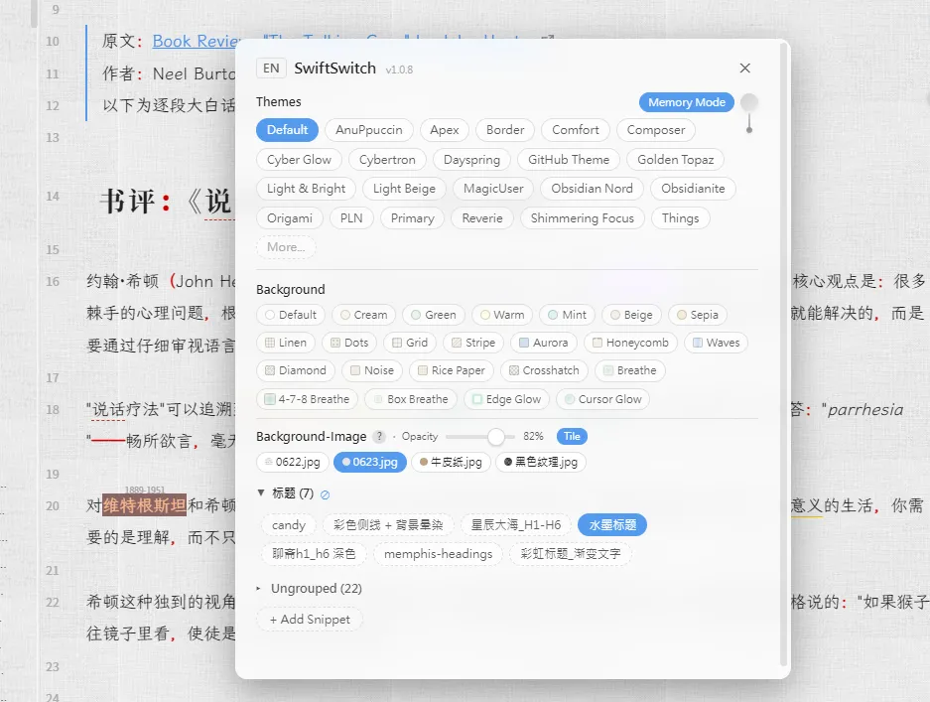Apply the Primary theme
The image size is (930, 702).
point(412,218)
